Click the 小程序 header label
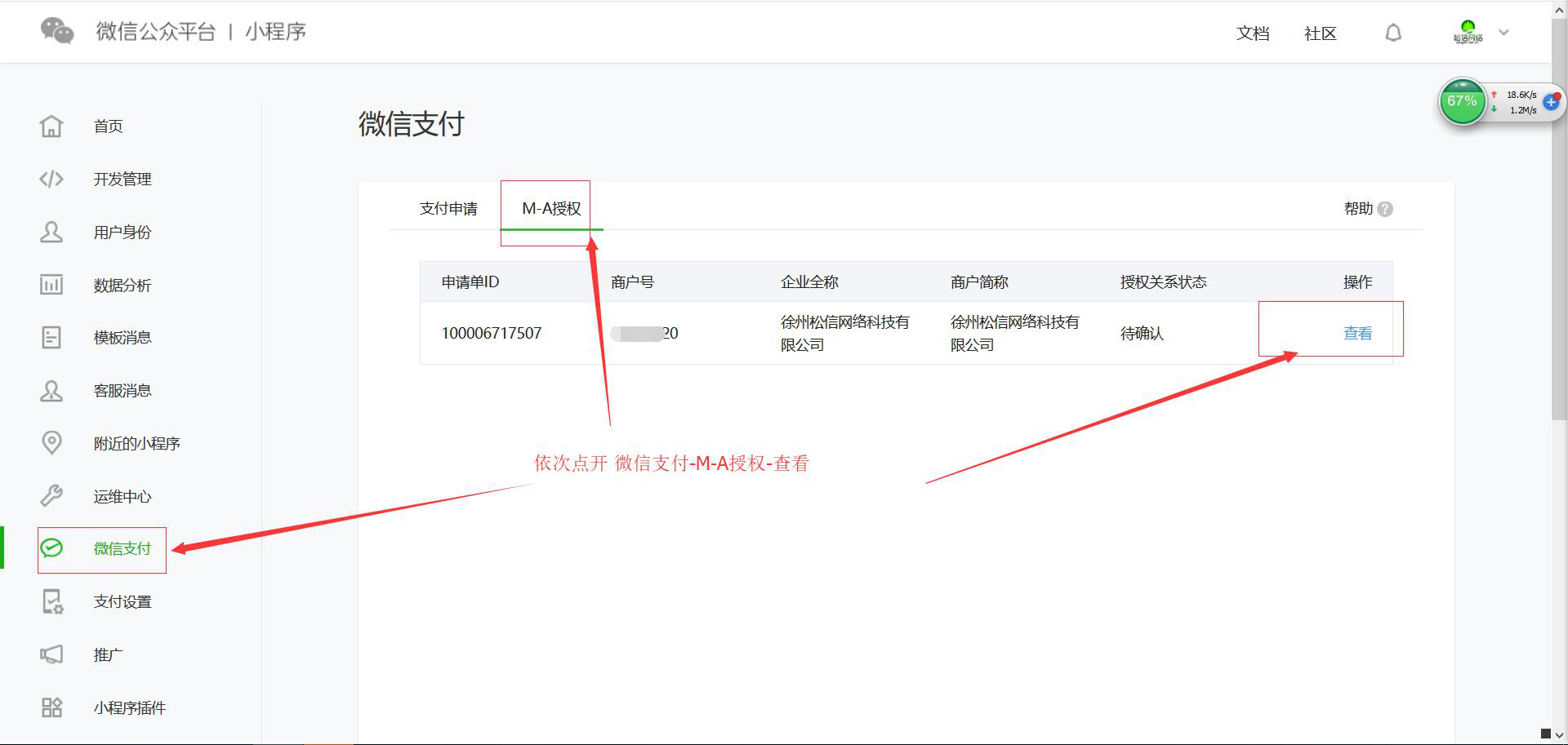Image resolution: width=1568 pixels, height=745 pixels. coord(275,31)
